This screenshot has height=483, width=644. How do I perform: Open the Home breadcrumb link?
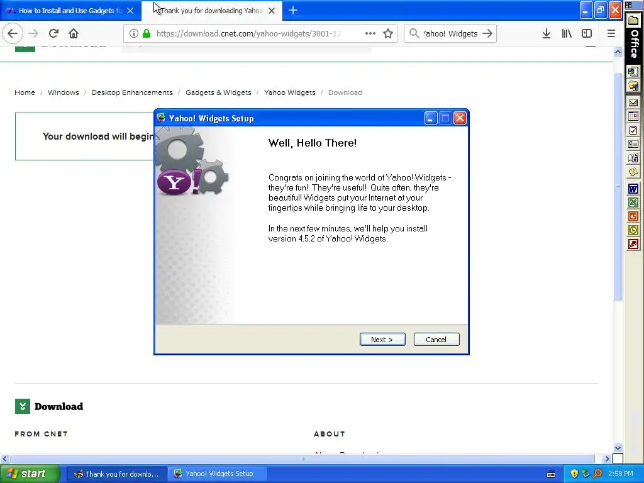click(x=25, y=92)
